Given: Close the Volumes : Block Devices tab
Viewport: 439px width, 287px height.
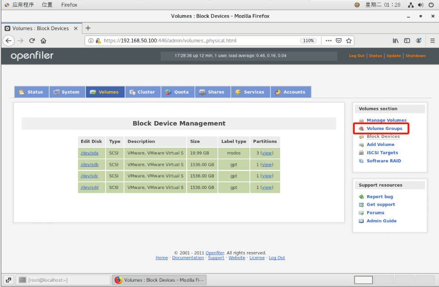Looking at the screenshot, I should (75, 28).
